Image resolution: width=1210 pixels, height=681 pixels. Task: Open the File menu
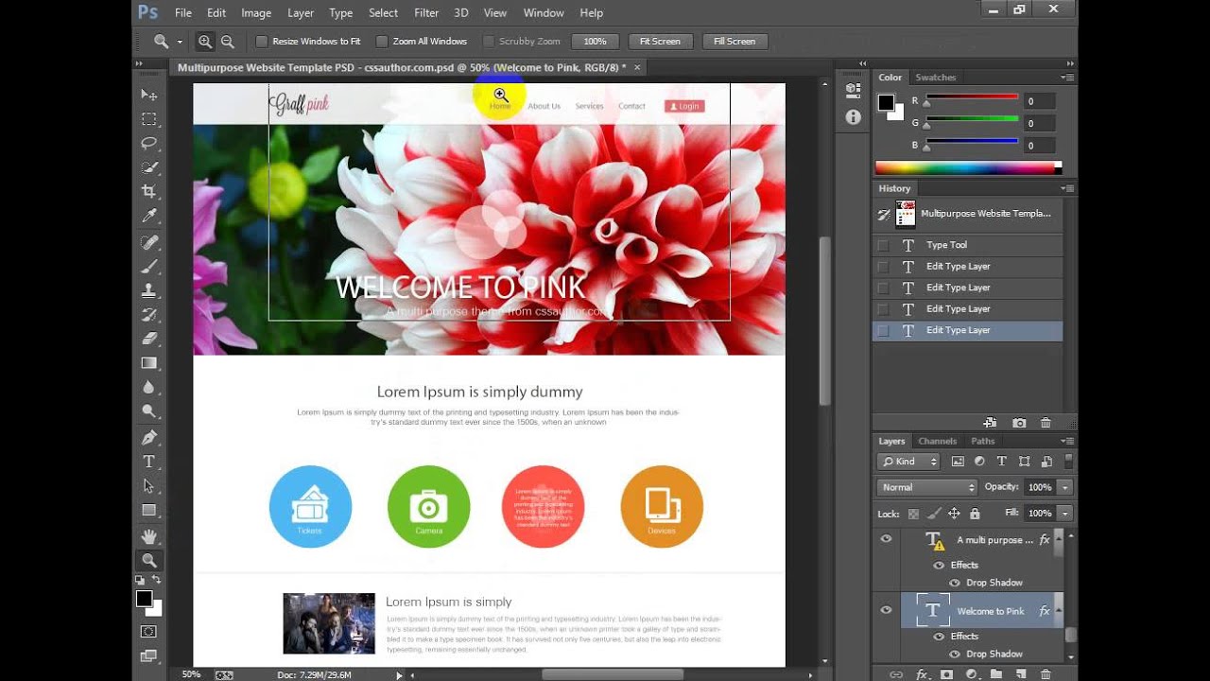(183, 13)
